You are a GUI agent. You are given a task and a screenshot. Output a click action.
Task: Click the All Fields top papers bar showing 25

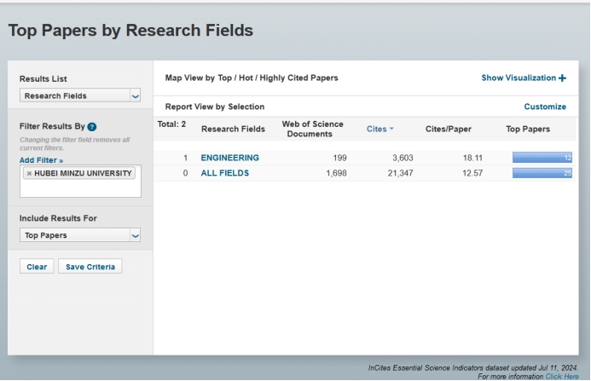(x=542, y=173)
